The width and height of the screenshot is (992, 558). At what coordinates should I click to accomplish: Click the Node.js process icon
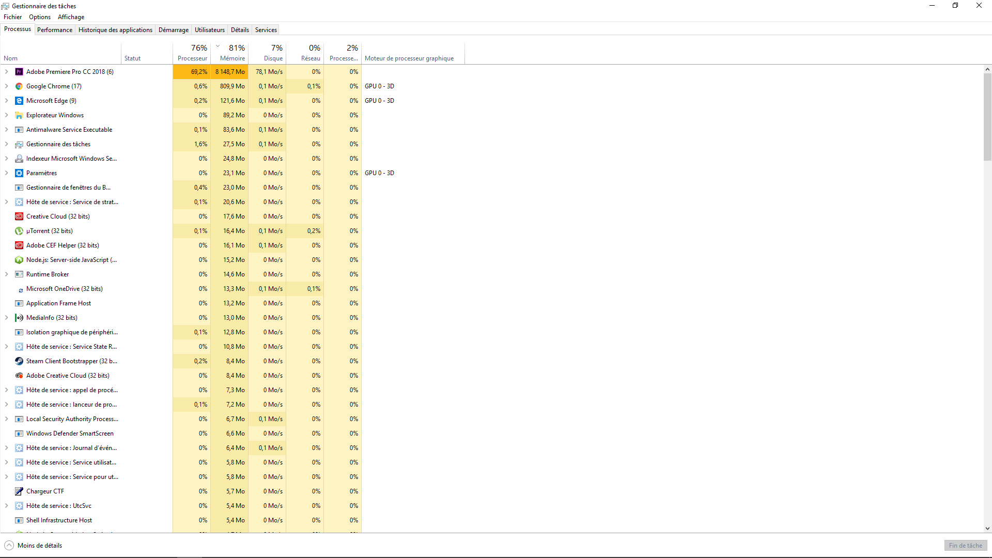[19, 260]
